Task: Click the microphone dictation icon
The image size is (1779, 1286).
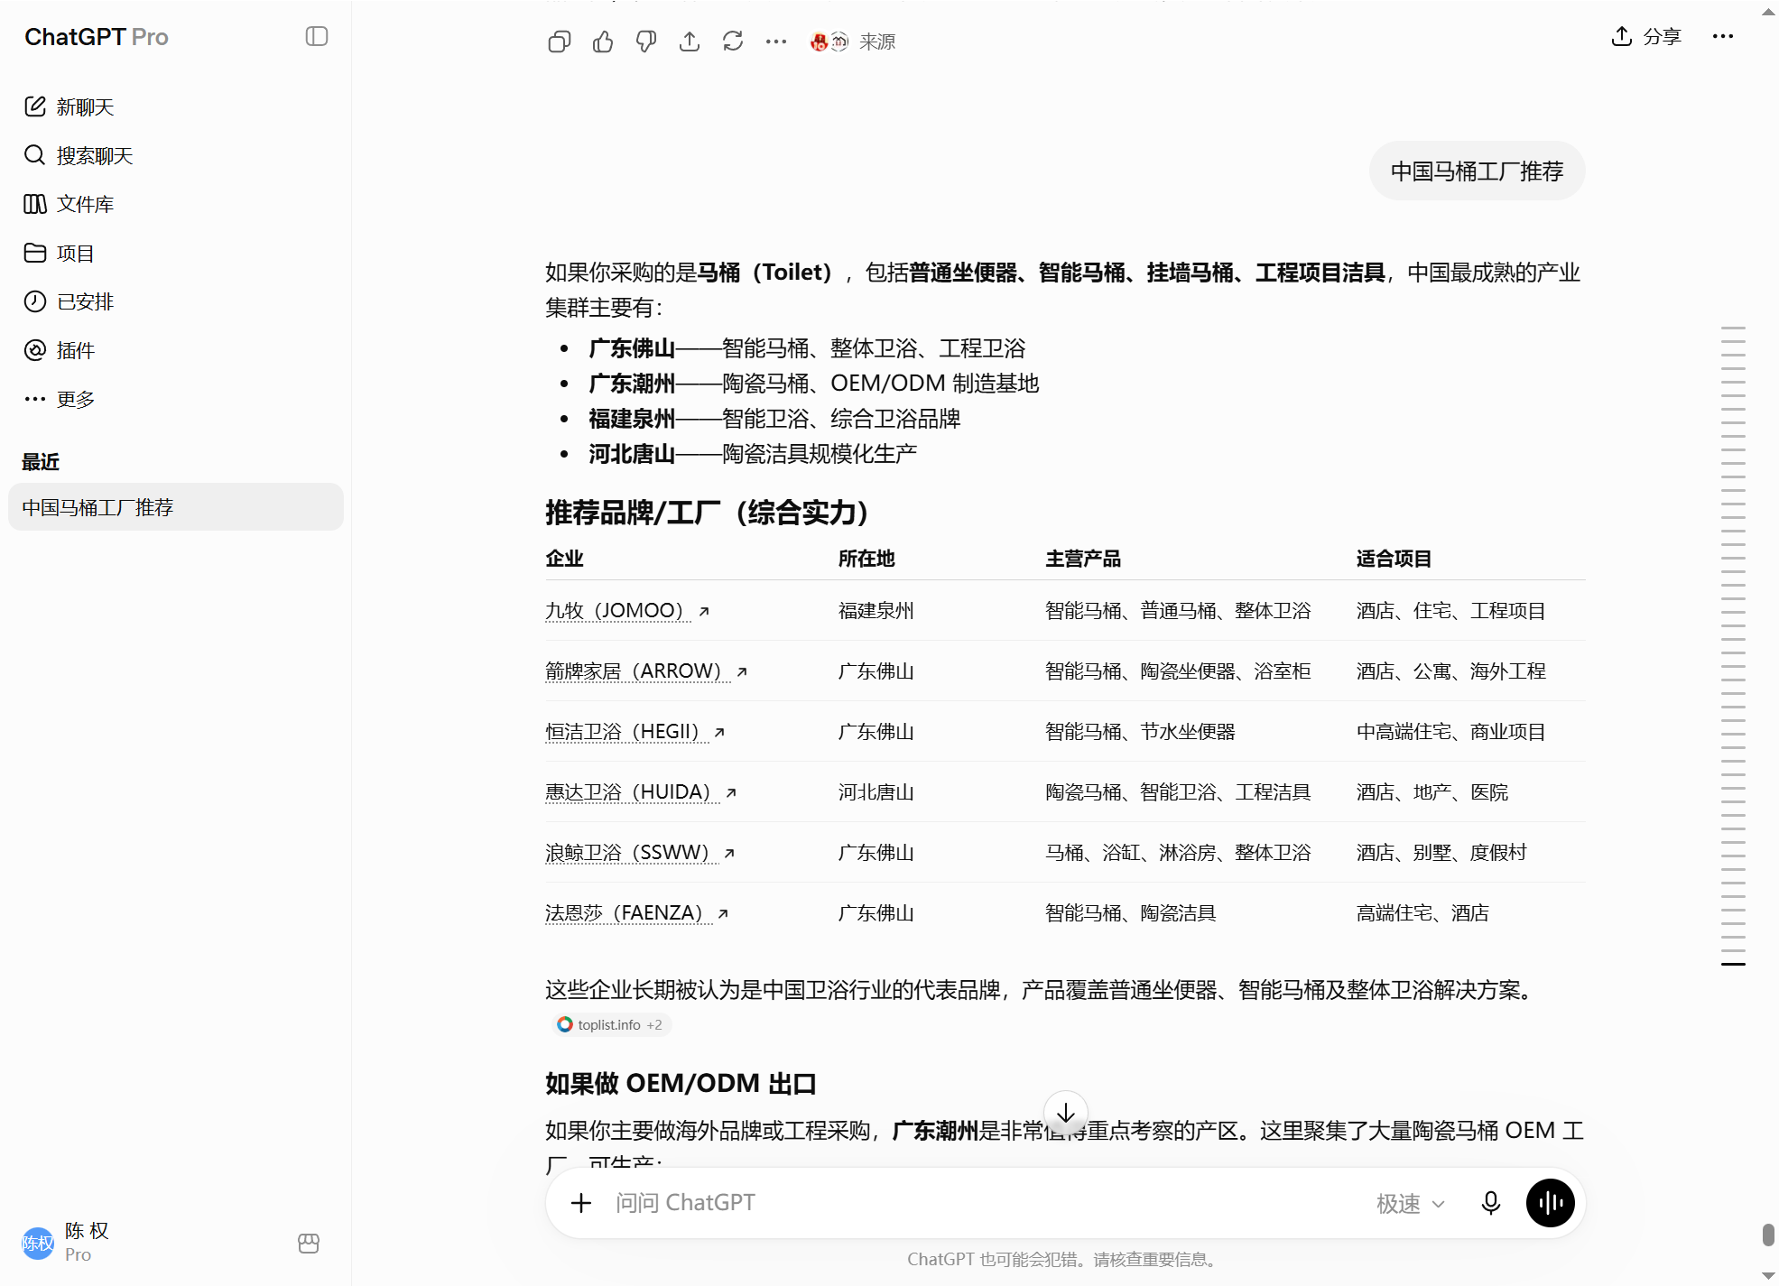Action: click(x=1491, y=1203)
